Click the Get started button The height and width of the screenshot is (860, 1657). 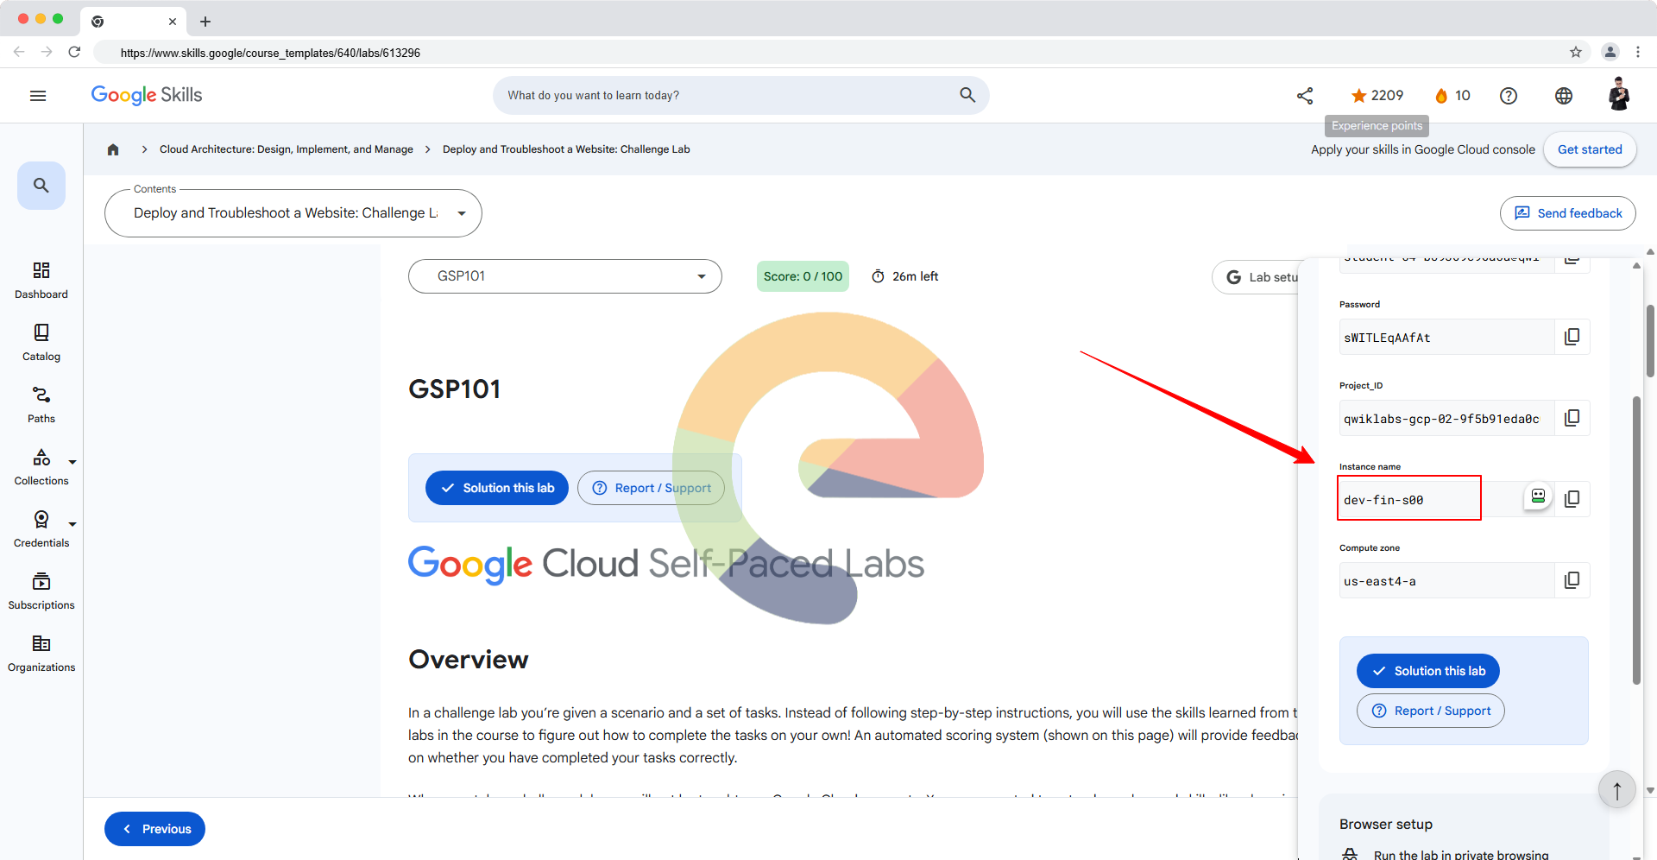tap(1590, 149)
